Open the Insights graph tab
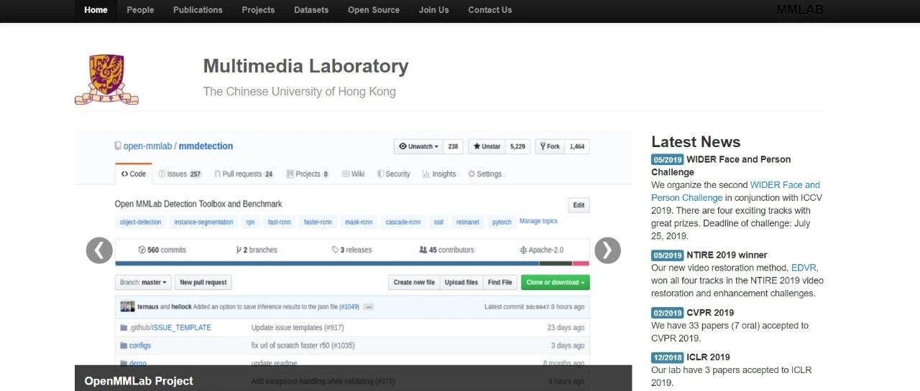Screen dimensions: 920x391 tap(439, 174)
